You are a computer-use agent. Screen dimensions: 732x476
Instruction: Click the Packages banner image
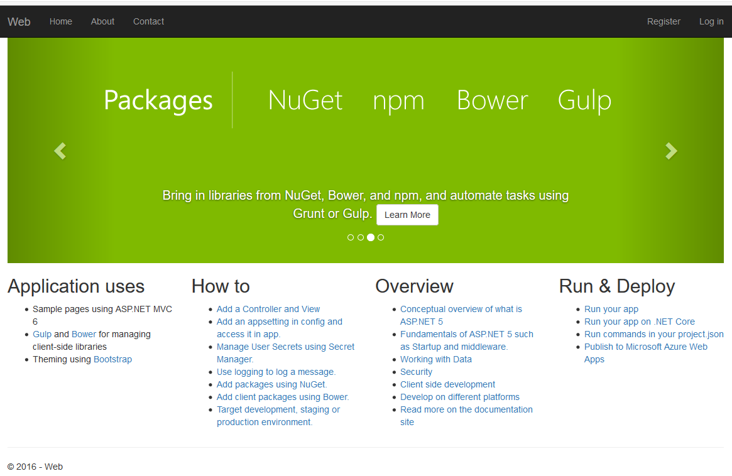pos(366,150)
